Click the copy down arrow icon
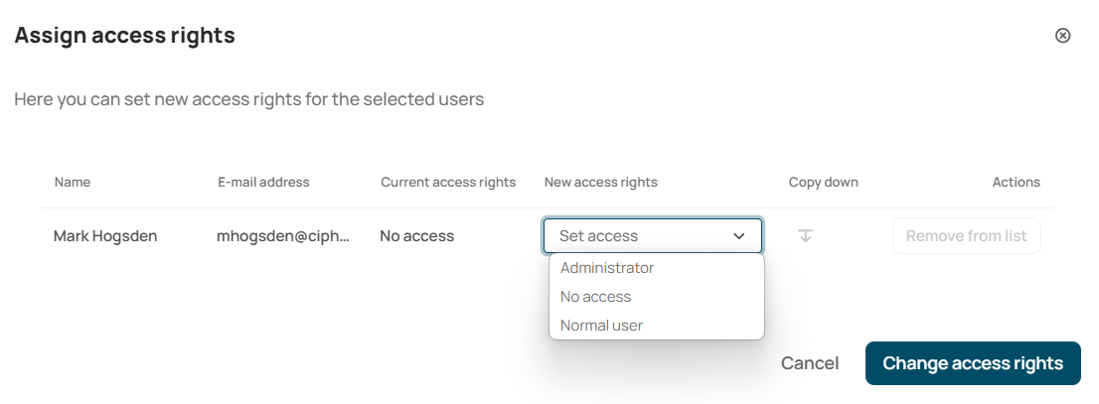1099x404 pixels. pyautogui.click(x=806, y=236)
